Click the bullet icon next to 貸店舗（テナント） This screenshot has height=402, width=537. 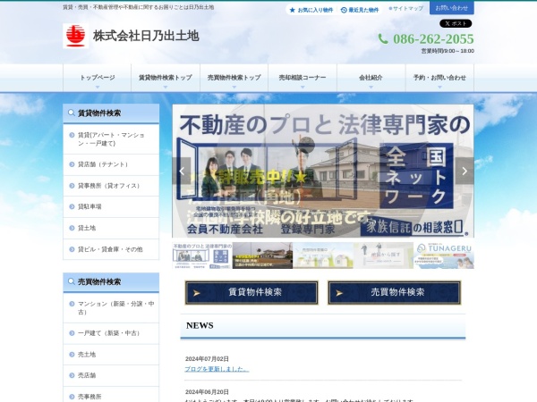coord(72,164)
